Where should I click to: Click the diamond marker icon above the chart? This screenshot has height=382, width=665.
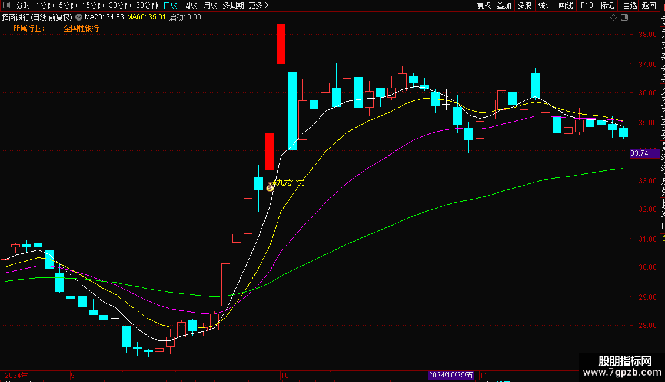pos(613,18)
